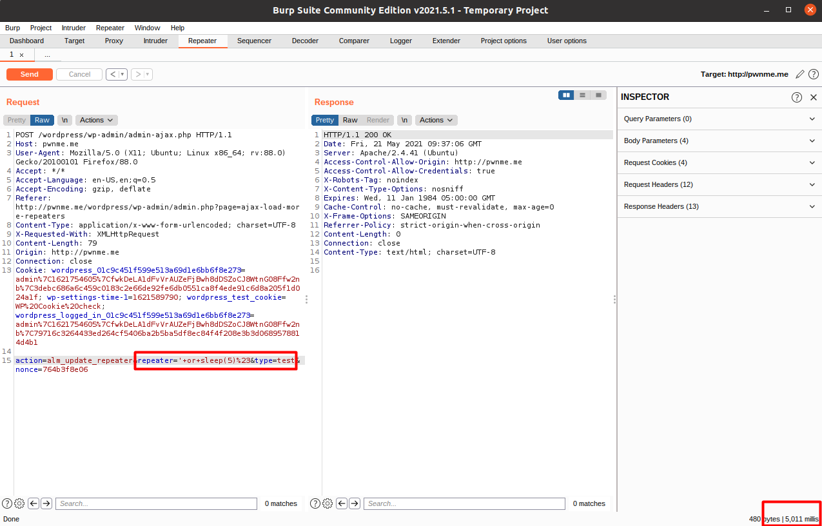
Task: Open the Burp menu
Action: point(12,28)
